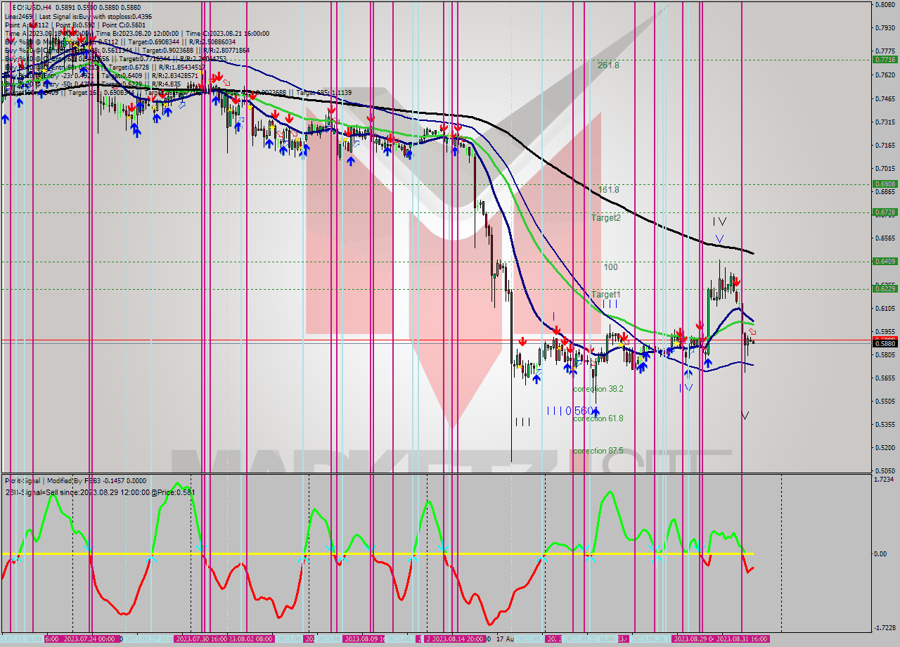Viewport: 900px width, 647px height.
Task: Click the correction 61.8 label
Action: 598,418
